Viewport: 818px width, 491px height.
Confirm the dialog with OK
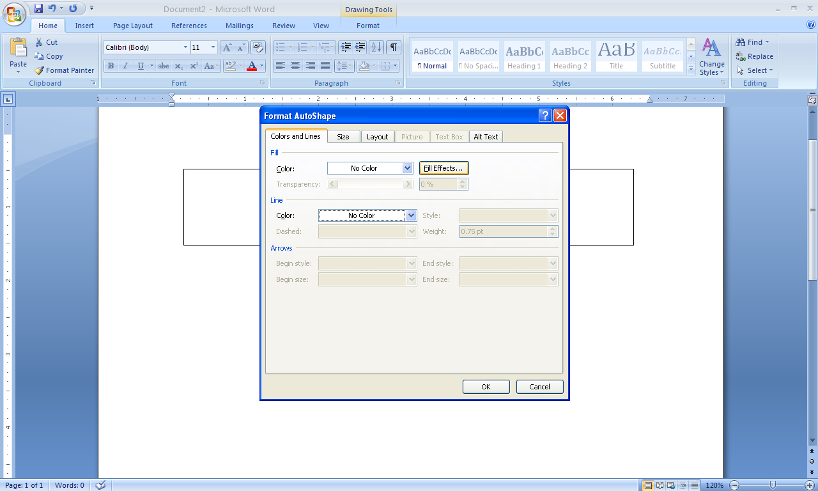tap(486, 387)
